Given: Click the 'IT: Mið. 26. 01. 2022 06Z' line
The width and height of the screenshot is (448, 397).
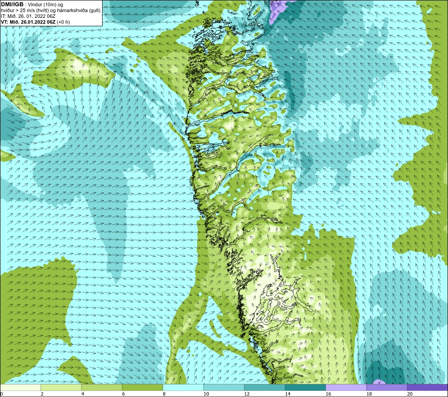Looking at the screenshot, I should click(x=28, y=16).
